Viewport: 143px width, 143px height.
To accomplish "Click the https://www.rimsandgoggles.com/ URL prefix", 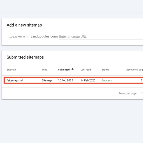I will (32, 36).
